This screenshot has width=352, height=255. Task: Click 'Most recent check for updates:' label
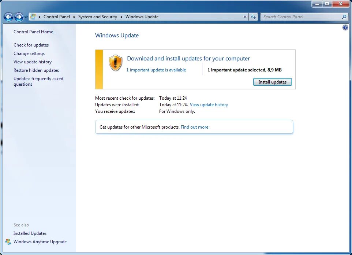coord(125,98)
